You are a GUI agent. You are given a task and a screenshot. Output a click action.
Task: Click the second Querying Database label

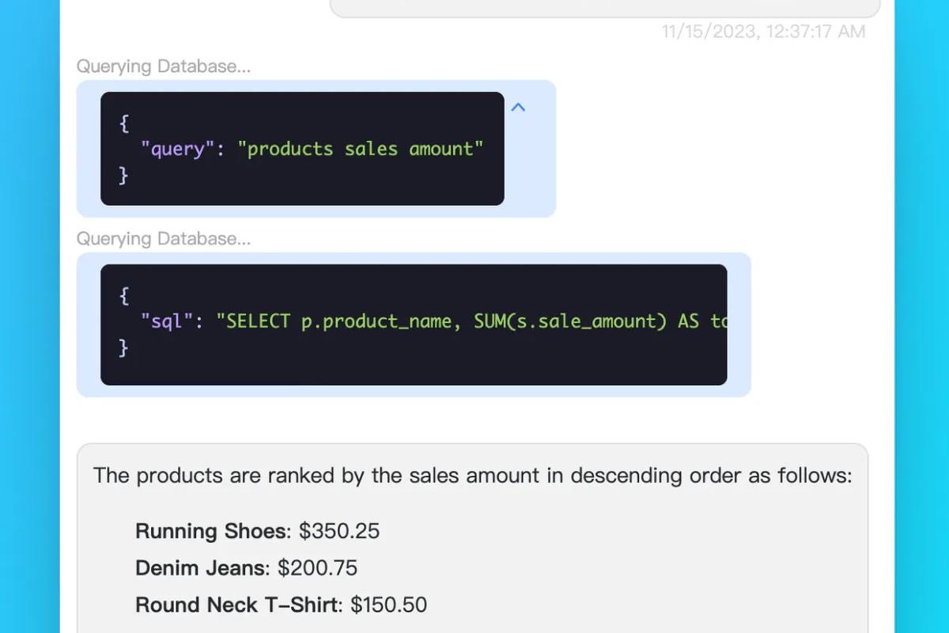164,238
